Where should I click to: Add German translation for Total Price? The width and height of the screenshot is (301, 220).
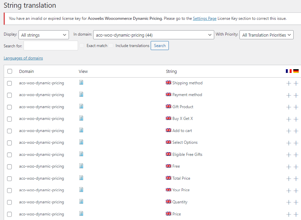(296, 179)
